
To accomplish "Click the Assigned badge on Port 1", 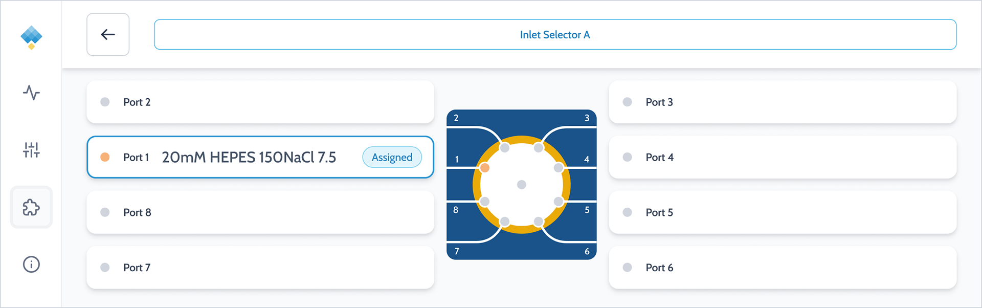I will pyautogui.click(x=392, y=157).
